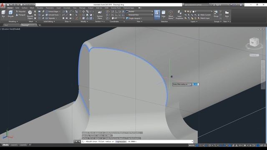This screenshot has width=267, height=150.
Task: Click the Base view icon
Action: click(x=227, y=14)
